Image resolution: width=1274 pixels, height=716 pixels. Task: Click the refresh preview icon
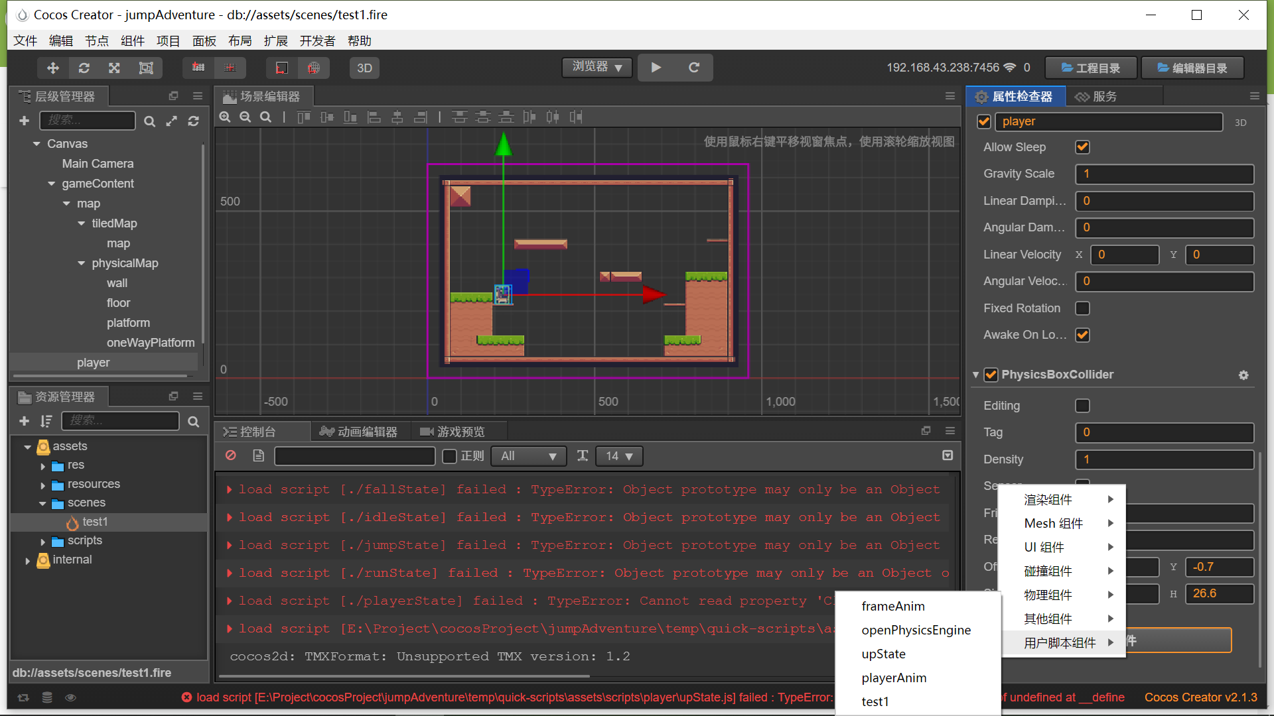[694, 68]
